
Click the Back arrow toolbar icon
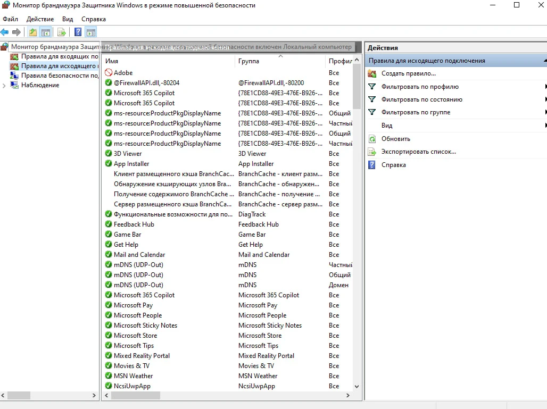(x=5, y=32)
